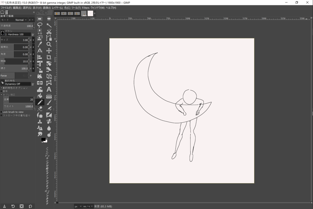Activate the Move tool
This screenshot has height=209, width=313.
pyautogui.click(x=49, y=51)
